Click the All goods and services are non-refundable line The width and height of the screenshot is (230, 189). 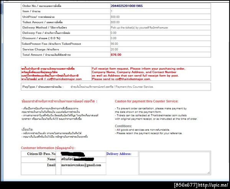(x=142, y=130)
